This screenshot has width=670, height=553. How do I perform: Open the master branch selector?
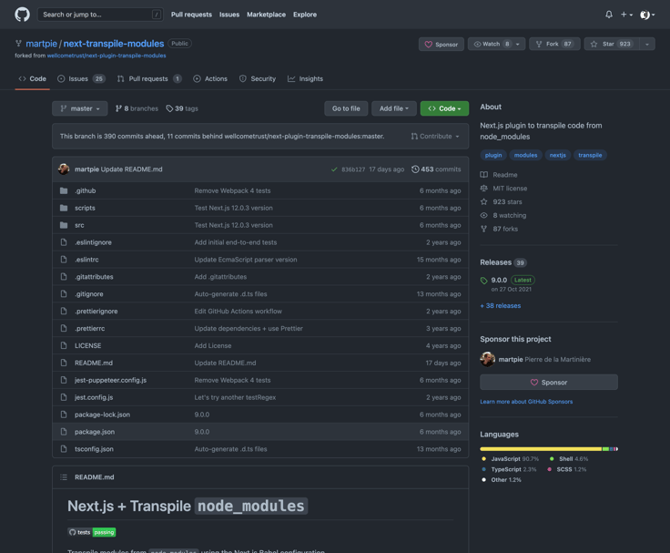coord(80,108)
